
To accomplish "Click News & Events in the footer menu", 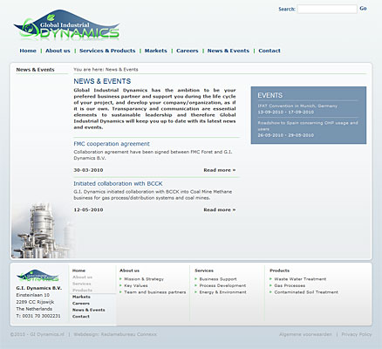I will [89, 310].
